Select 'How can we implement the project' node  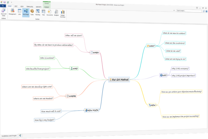[x=181, y=116]
